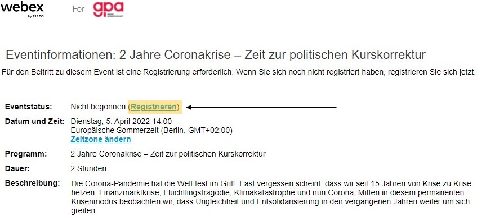
Task: Click the Webex logo
Action: point(22,9)
